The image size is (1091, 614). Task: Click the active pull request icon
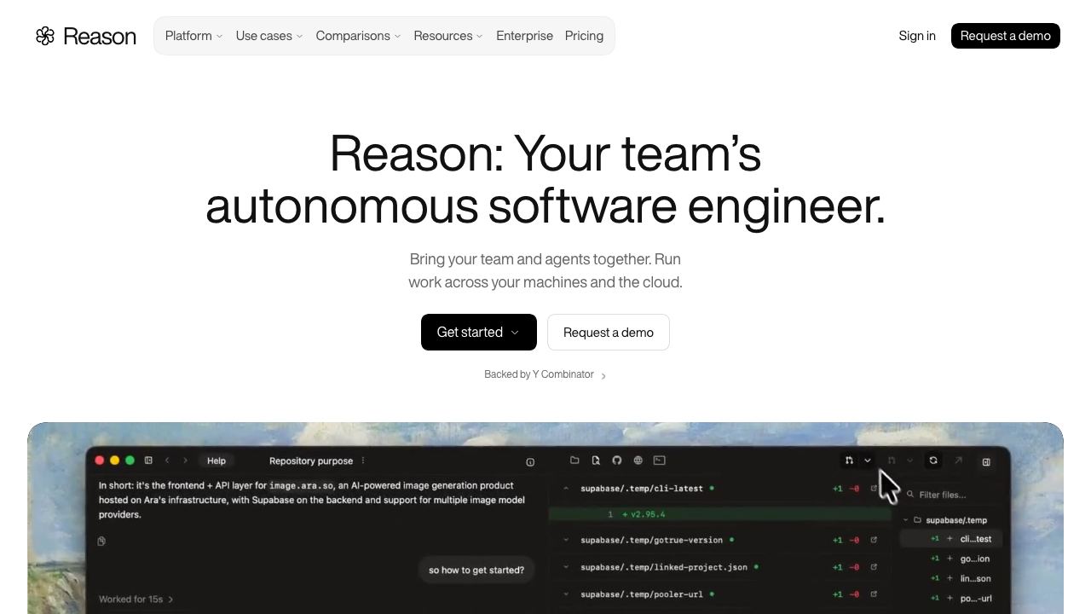(849, 460)
